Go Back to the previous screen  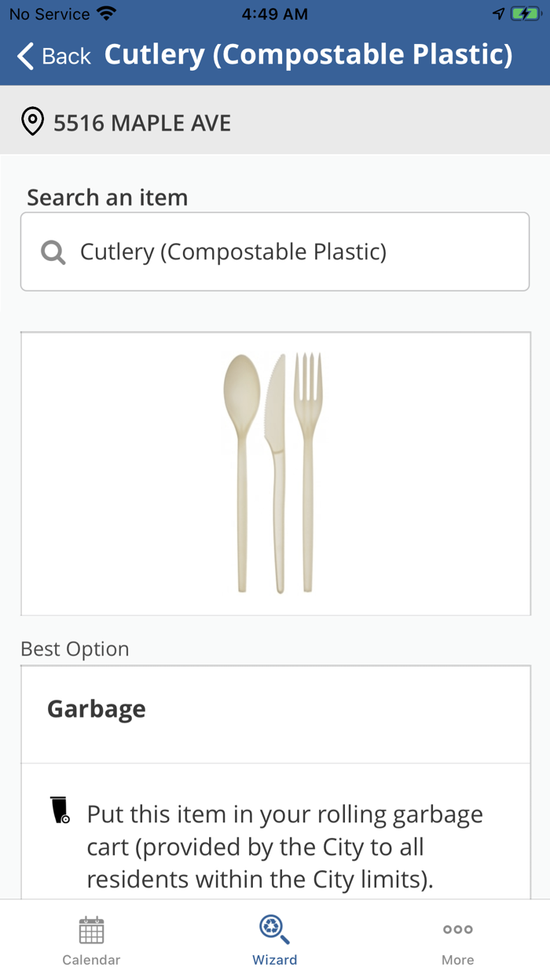coord(52,55)
